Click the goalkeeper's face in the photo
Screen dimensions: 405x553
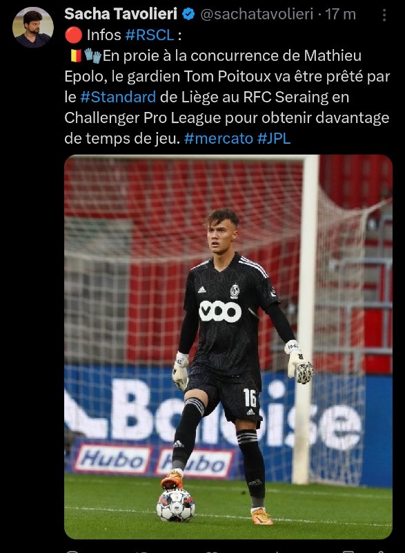point(221,235)
